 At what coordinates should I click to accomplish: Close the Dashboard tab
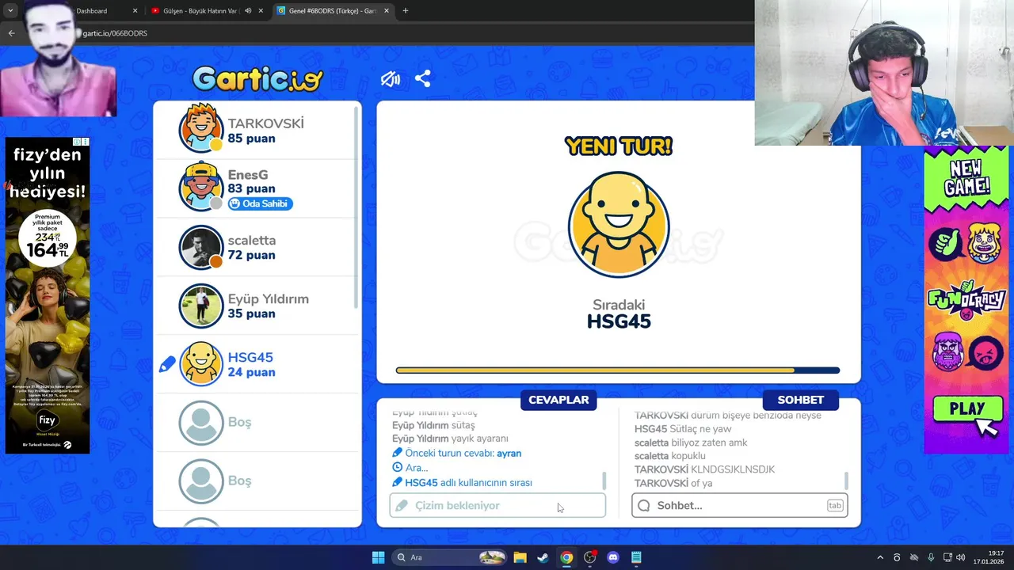click(x=135, y=11)
